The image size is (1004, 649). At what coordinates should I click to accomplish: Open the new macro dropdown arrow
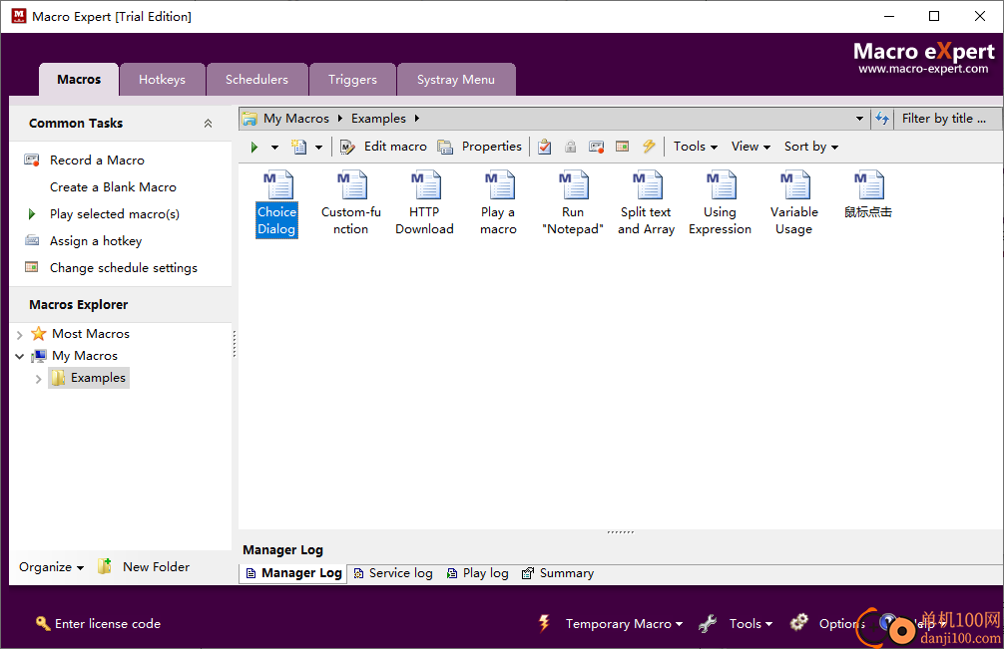pyautogui.click(x=318, y=148)
